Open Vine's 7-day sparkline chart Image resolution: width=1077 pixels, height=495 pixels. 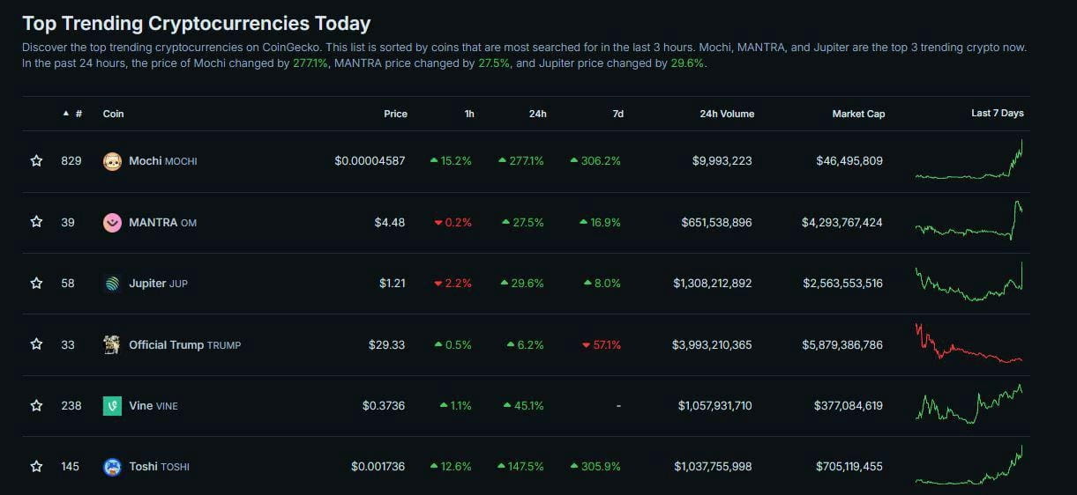coord(969,404)
